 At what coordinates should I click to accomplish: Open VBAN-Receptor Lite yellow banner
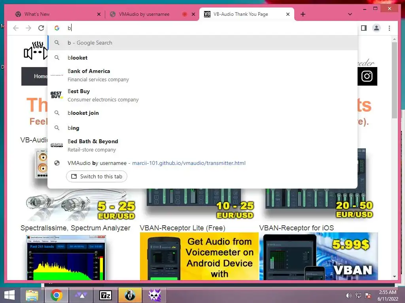(199, 256)
